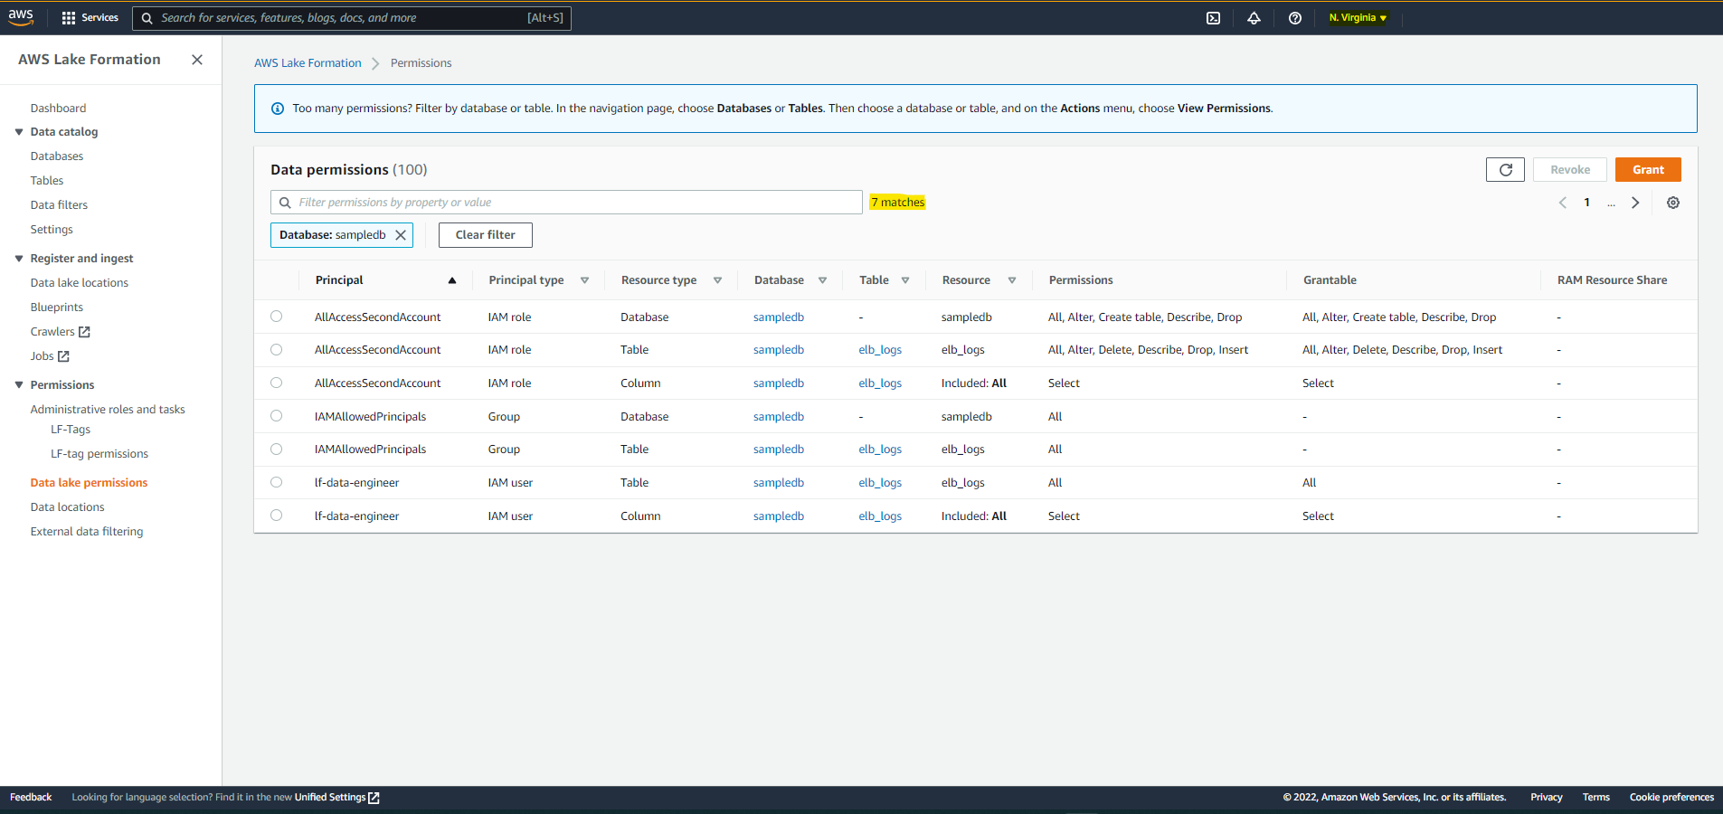Launch the CloudShell terminal icon
1723x814 pixels.
[1213, 18]
